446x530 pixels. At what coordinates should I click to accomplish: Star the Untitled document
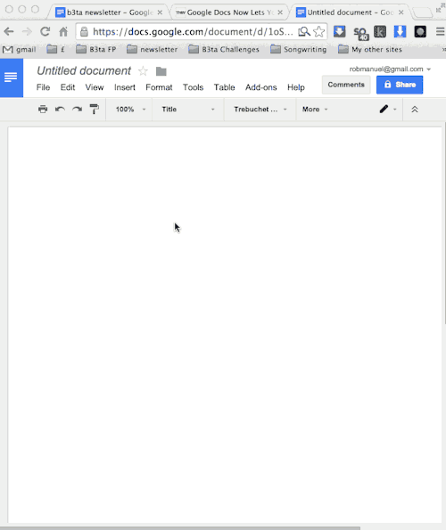[x=143, y=71]
